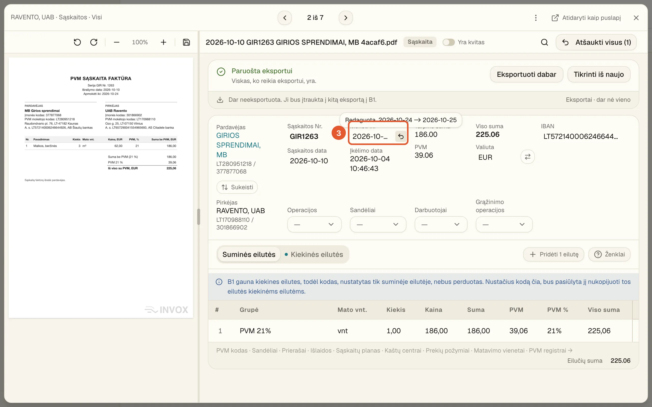Click the info icon in the B1 notice
This screenshot has height=407, width=652.
[219, 282]
